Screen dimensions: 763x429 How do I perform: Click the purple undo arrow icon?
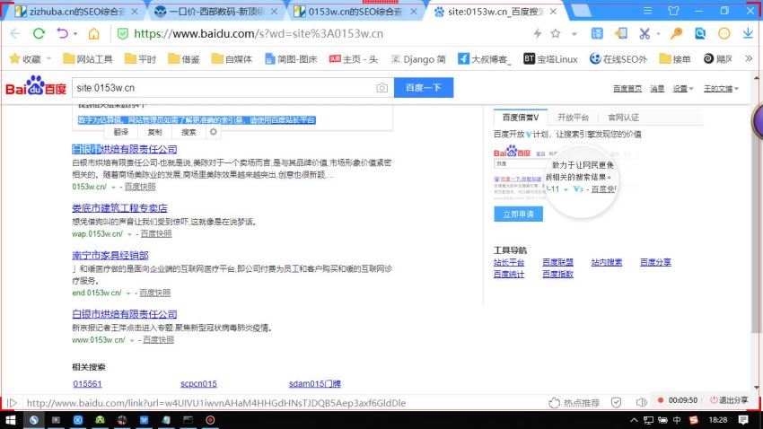click(63, 33)
